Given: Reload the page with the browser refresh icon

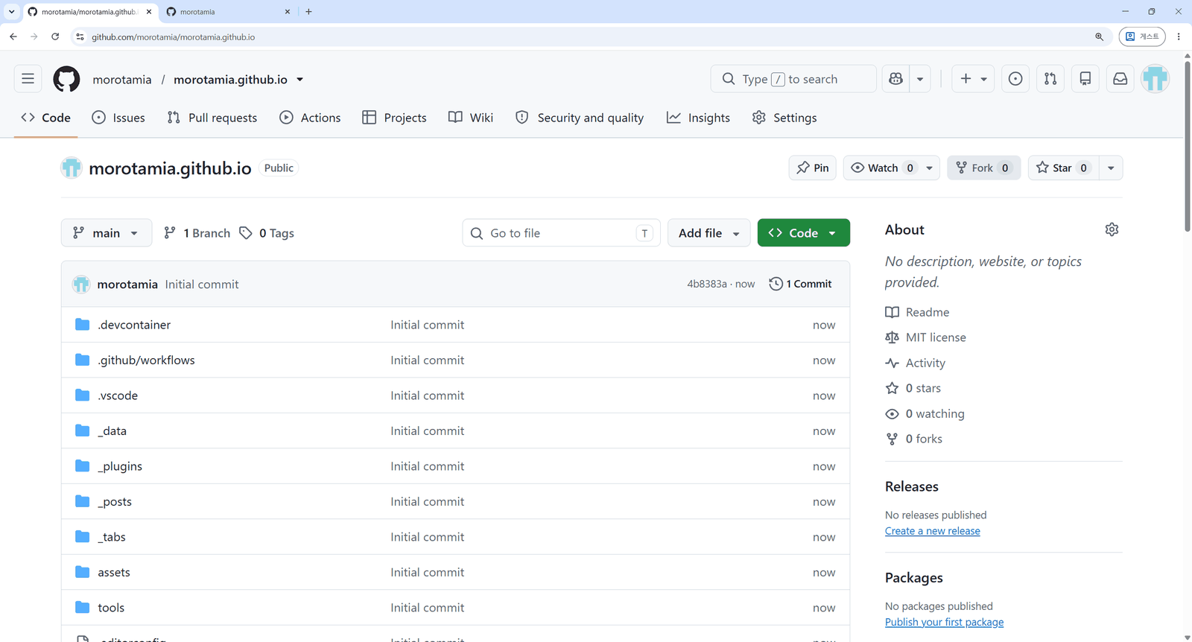Looking at the screenshot, I should 55,36.
